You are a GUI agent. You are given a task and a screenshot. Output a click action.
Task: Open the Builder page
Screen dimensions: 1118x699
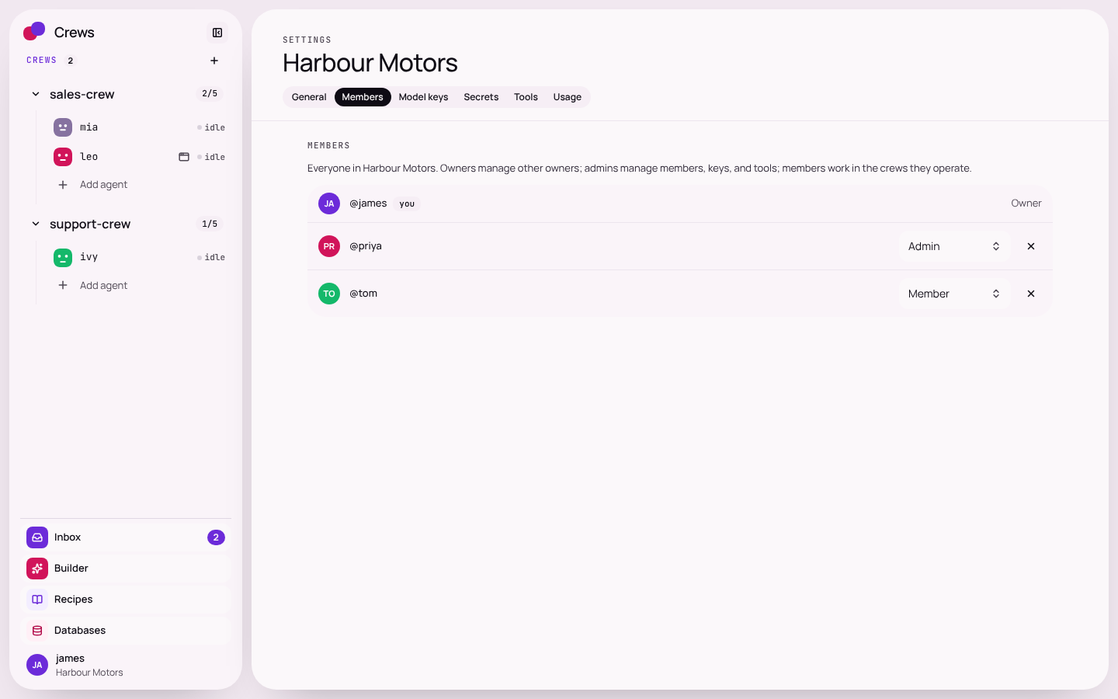[126, 569]
